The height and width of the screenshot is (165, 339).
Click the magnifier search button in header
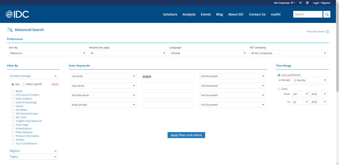pyautogui.click(x=327, y=14)
